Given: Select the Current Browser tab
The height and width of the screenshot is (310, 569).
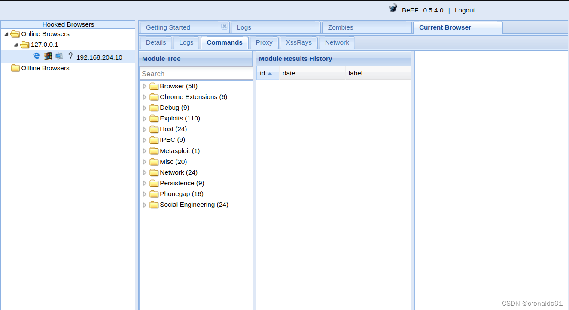Looking at the screenshot, I should coord(458,27).
